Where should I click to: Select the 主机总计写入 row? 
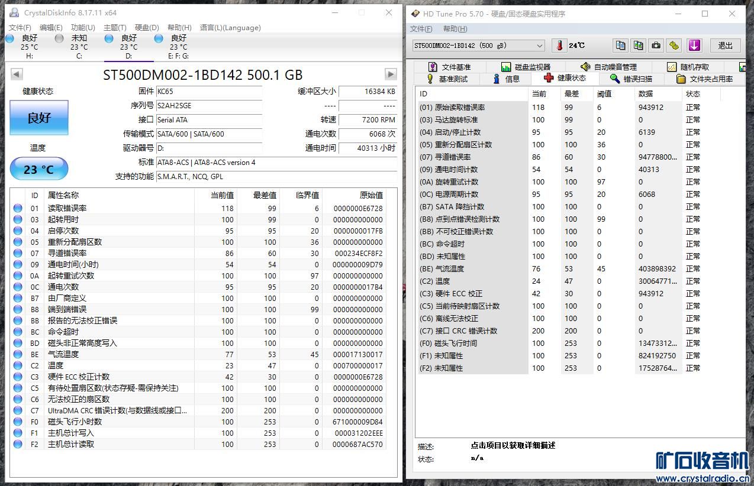pos(199,433)
